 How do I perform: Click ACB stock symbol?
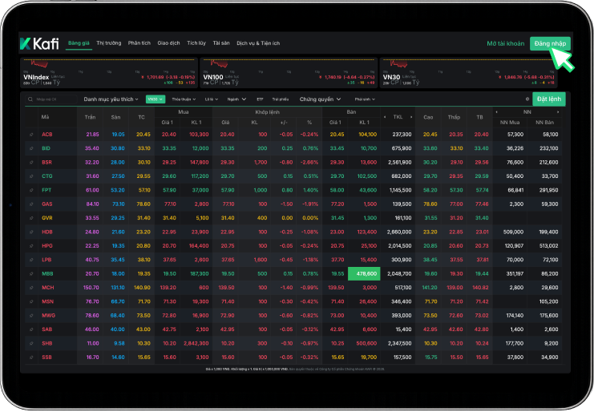47,135
